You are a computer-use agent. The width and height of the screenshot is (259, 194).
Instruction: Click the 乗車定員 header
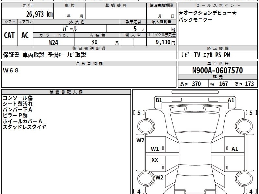[x=133, y=22]
